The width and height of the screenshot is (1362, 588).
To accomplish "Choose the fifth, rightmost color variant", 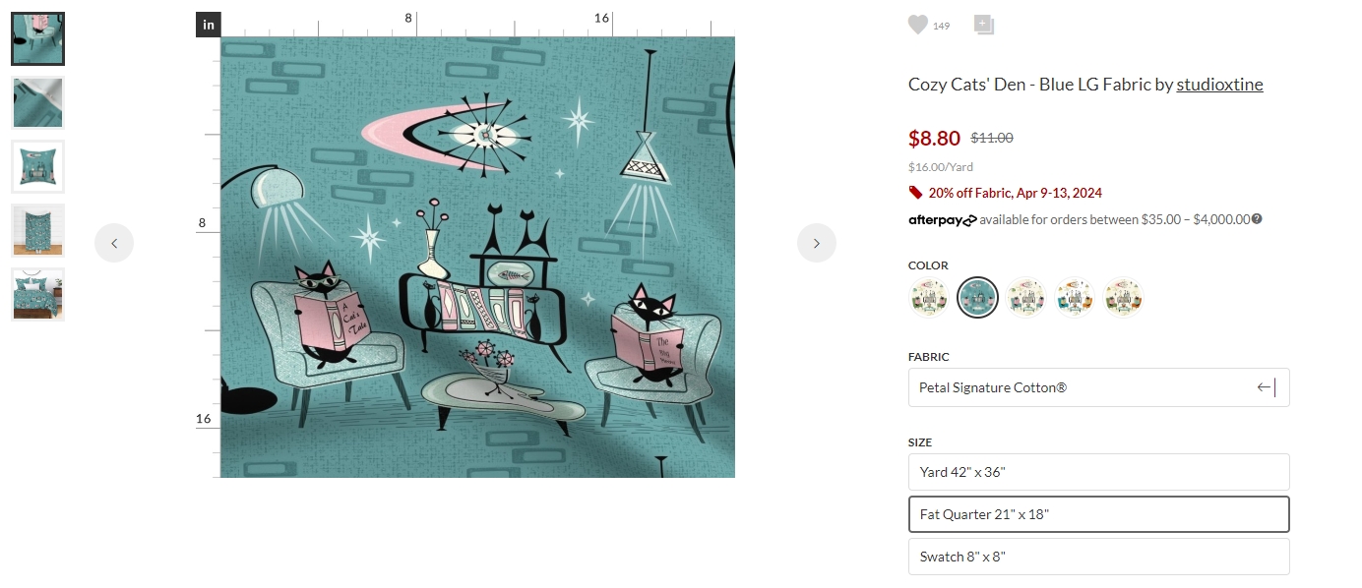I will [x=1123, y=297].
